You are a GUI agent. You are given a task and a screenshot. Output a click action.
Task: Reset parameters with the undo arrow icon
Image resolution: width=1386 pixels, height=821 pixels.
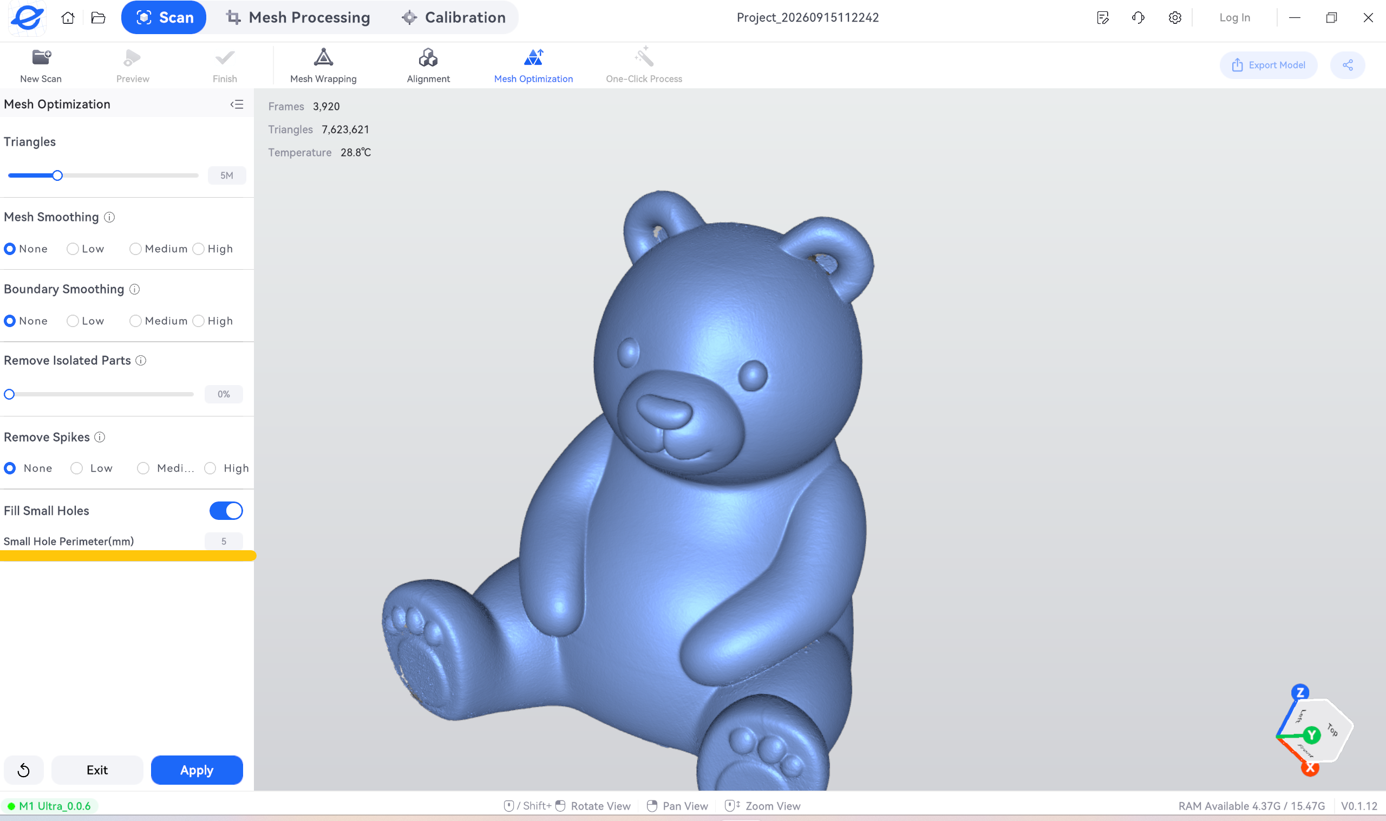(x=23, y=770)
